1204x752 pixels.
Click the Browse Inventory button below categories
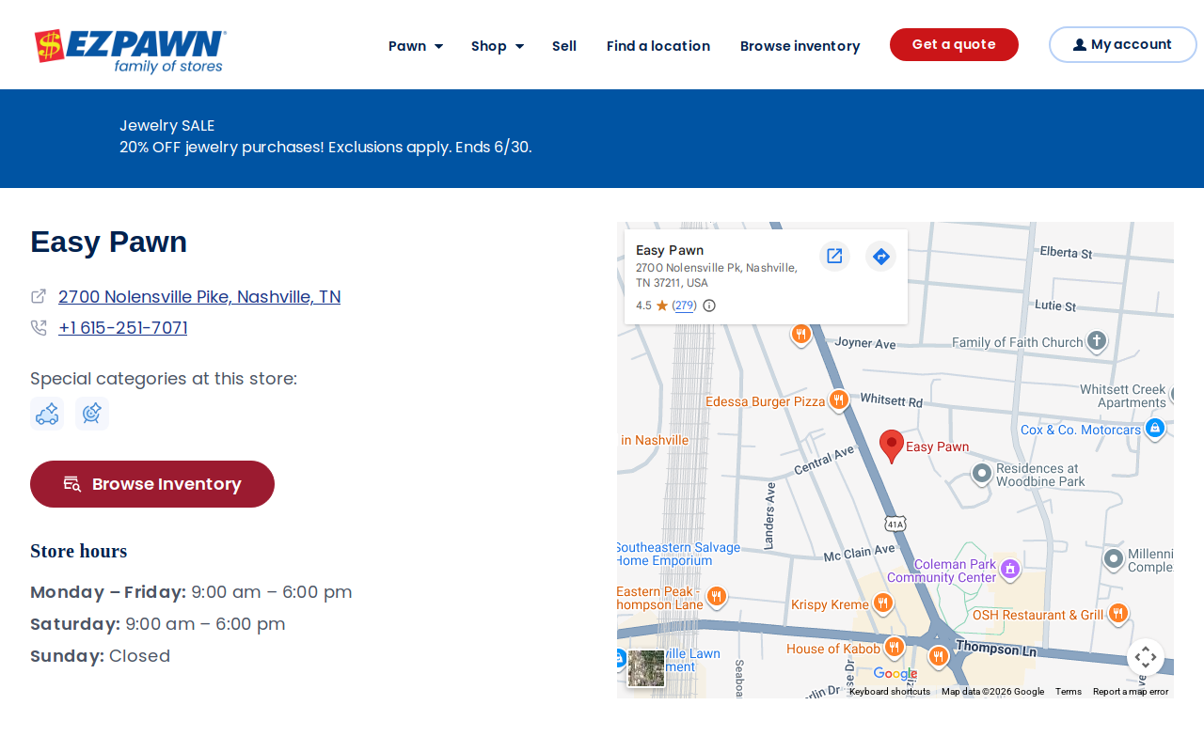pos(152,484)
